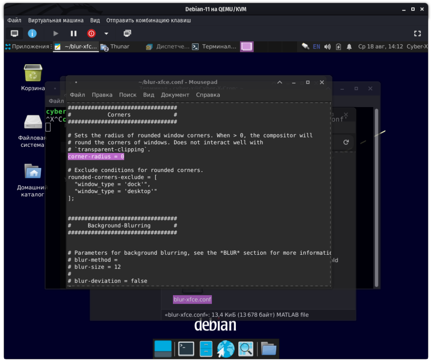
Task: Click the notification bell icon
Action: click(x=349, y=46)
